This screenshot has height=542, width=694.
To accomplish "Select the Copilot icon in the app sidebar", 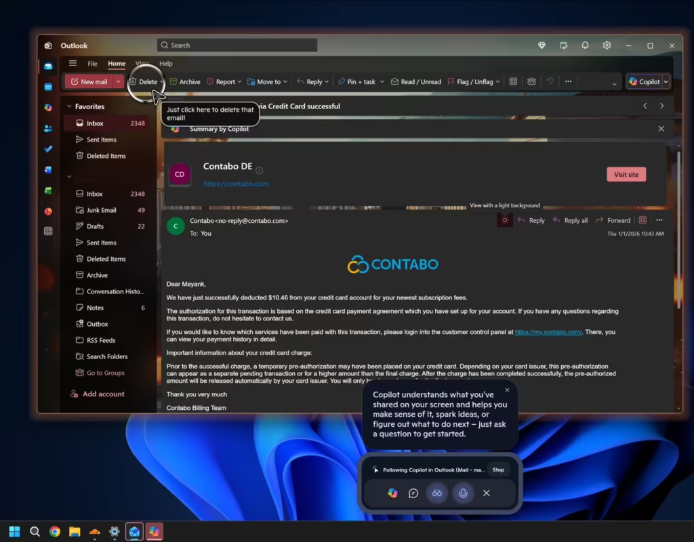I will pyautogui.click(x=47, y=107).
